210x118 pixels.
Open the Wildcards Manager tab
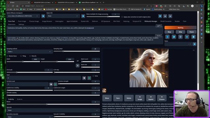(151, 21)
